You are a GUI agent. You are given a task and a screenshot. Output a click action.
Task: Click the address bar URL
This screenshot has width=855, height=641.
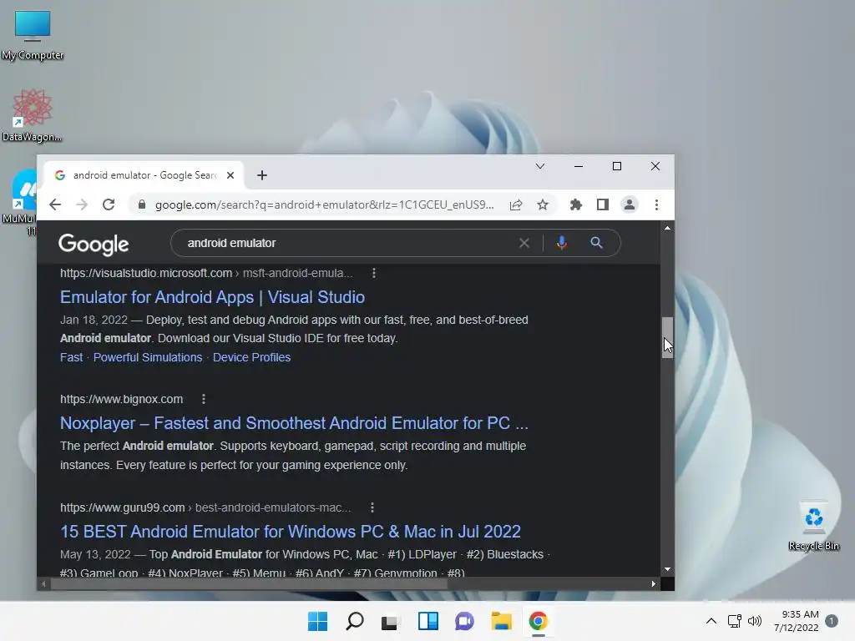point(325,205)
